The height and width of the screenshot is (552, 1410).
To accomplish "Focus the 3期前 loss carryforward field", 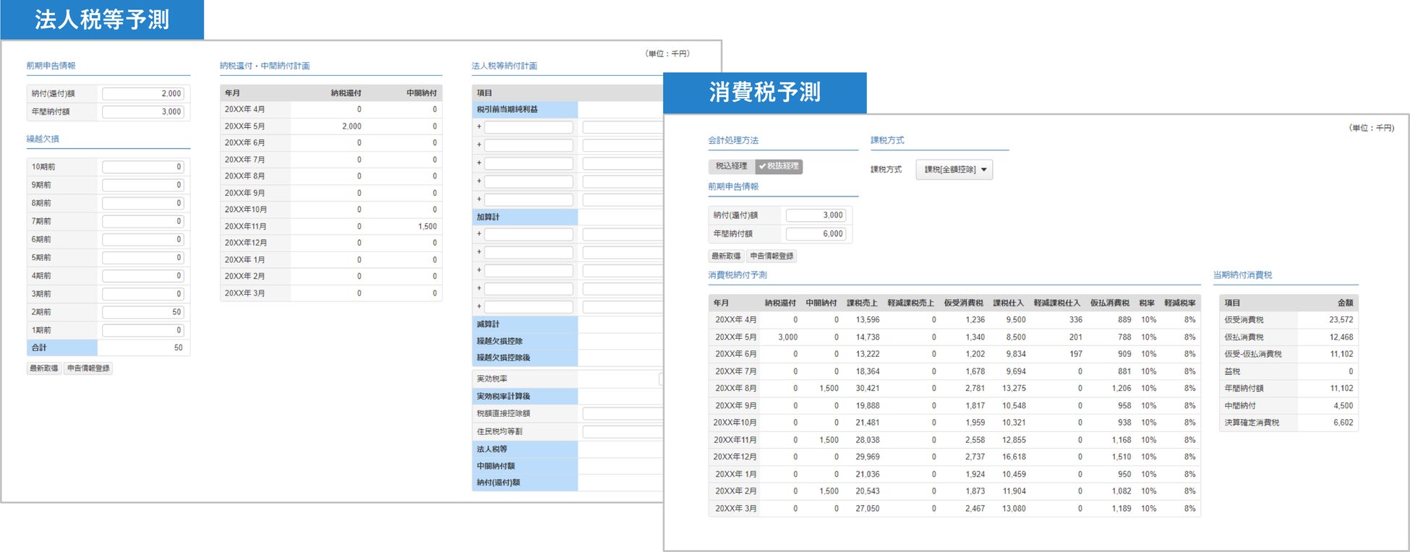I will [x=143, y=294].
